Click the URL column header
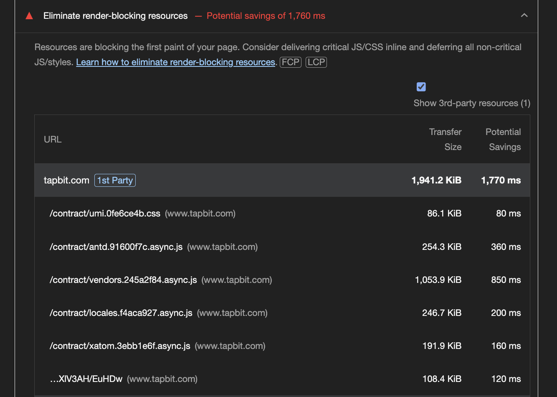 [x=53, y=140]
